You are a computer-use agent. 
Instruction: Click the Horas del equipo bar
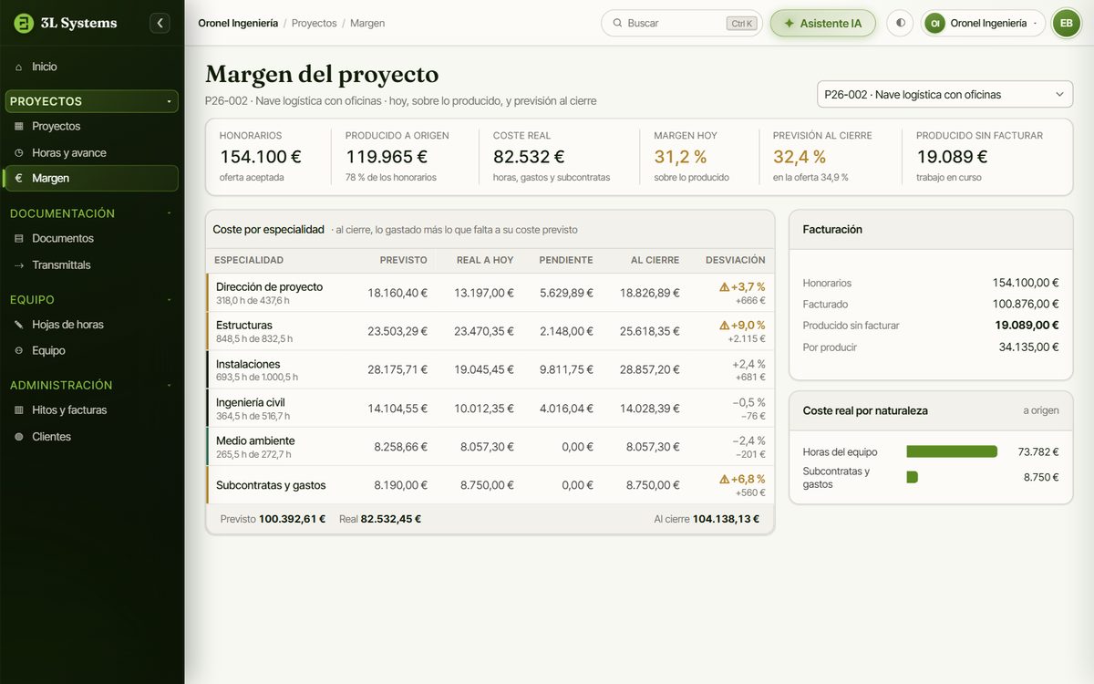point(952,451)
